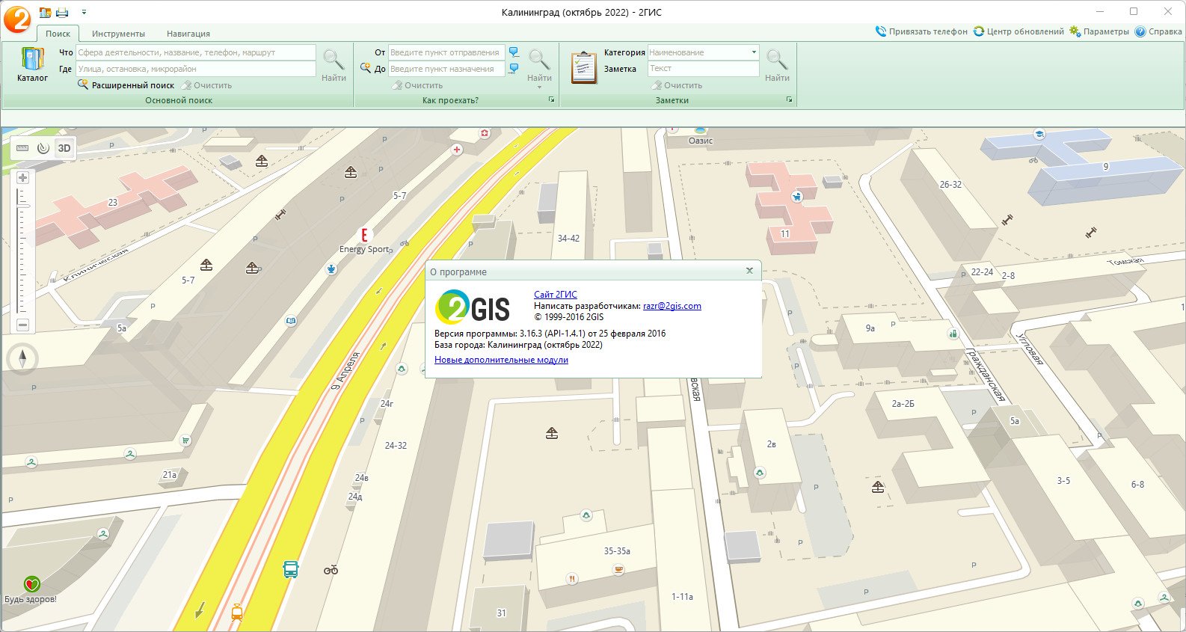The image size is (1186, 632).
Task: Open the quick access toolbar customize arrow
Action: (x=84, y=12)
